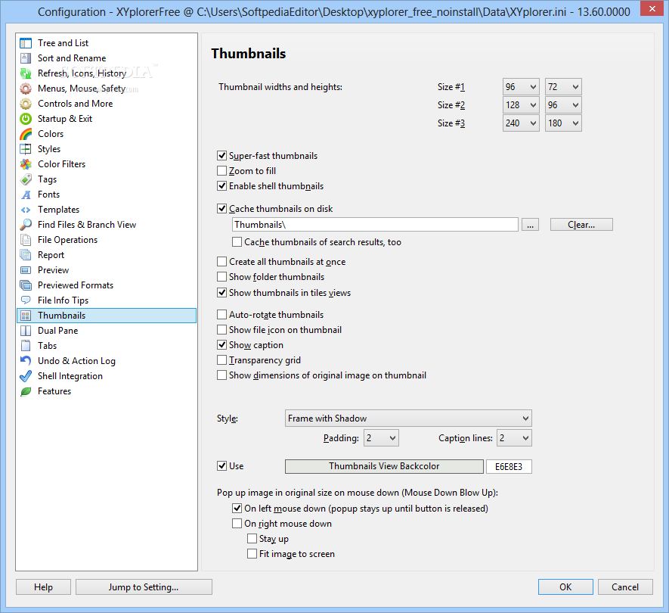The width and height of the screenshot is (669, 613).
Task: Click the Refresh, Icons, History icon
Action: (x=26, y=73)
